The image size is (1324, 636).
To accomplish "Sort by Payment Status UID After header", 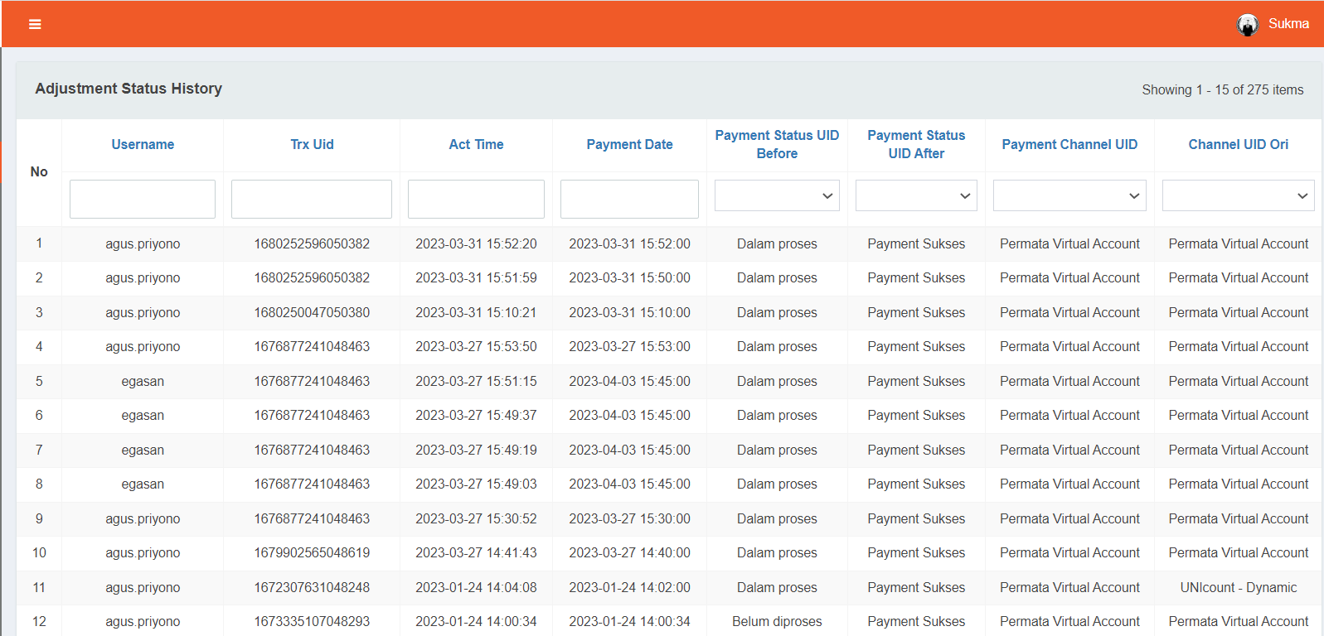I will point(916,144).
